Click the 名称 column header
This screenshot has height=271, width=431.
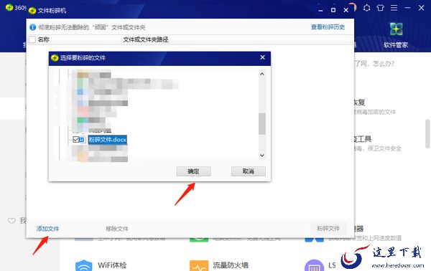[43, 39]
